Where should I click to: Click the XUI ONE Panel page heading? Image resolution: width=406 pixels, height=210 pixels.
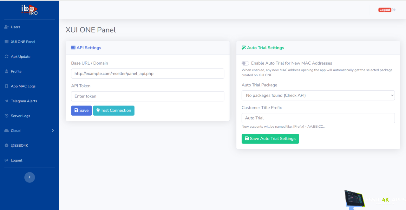click(91, 30)
